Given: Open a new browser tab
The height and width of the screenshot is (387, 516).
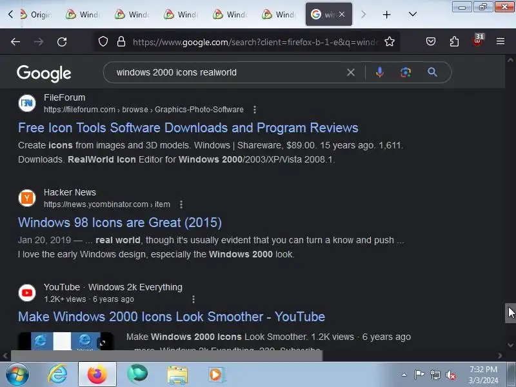Looking at the screenshot, I should (386, 14).
